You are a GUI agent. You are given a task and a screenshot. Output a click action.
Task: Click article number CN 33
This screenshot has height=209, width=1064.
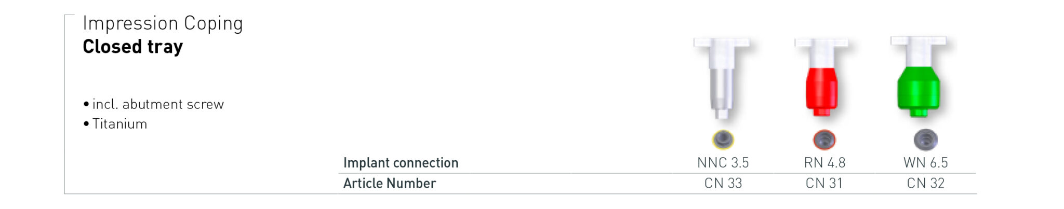[x=723, y=184]
